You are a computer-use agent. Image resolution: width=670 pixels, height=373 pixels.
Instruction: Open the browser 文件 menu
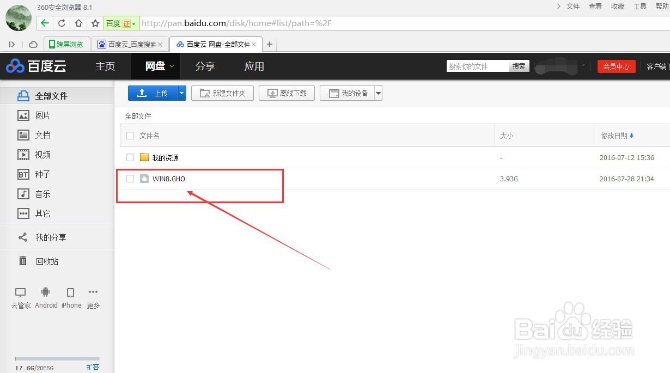pyautogui.click(x=573, y=7)
